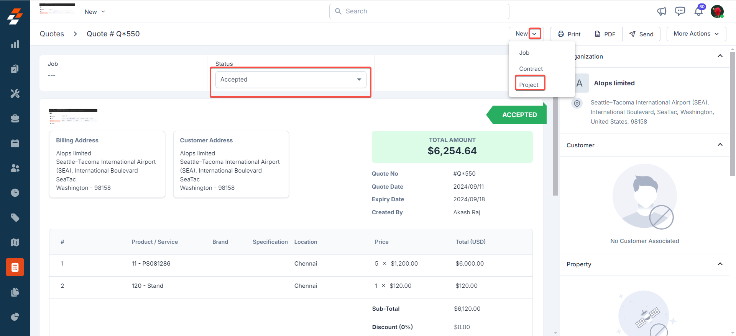Click the clock icon in sidebar
Image resolution: width=736 pixels, height=336 pixels.
[x=15, y=192]
